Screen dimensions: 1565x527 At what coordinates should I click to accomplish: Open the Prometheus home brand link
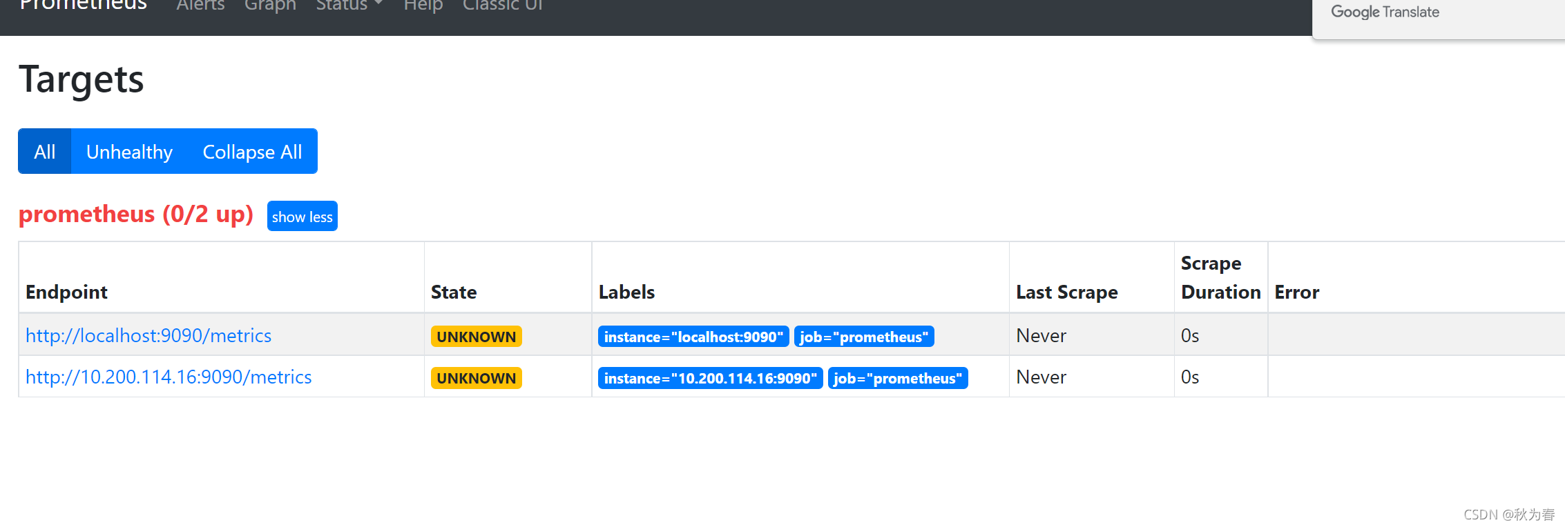pos(83,6)
